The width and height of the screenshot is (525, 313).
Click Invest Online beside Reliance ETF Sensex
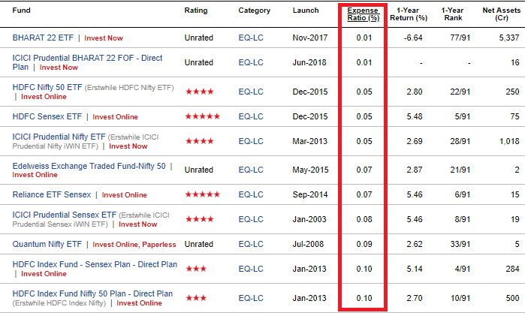point(124,195)
